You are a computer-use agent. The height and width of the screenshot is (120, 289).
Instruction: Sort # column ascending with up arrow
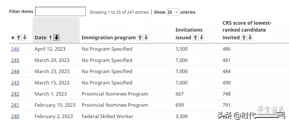pos(18,37)
